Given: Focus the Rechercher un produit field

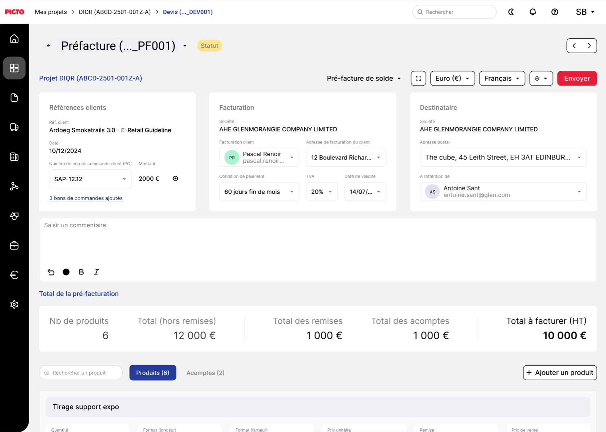Looking at the screenshot, I should (81, 373).
